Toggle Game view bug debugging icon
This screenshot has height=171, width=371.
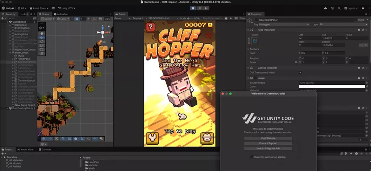[226, 18]
